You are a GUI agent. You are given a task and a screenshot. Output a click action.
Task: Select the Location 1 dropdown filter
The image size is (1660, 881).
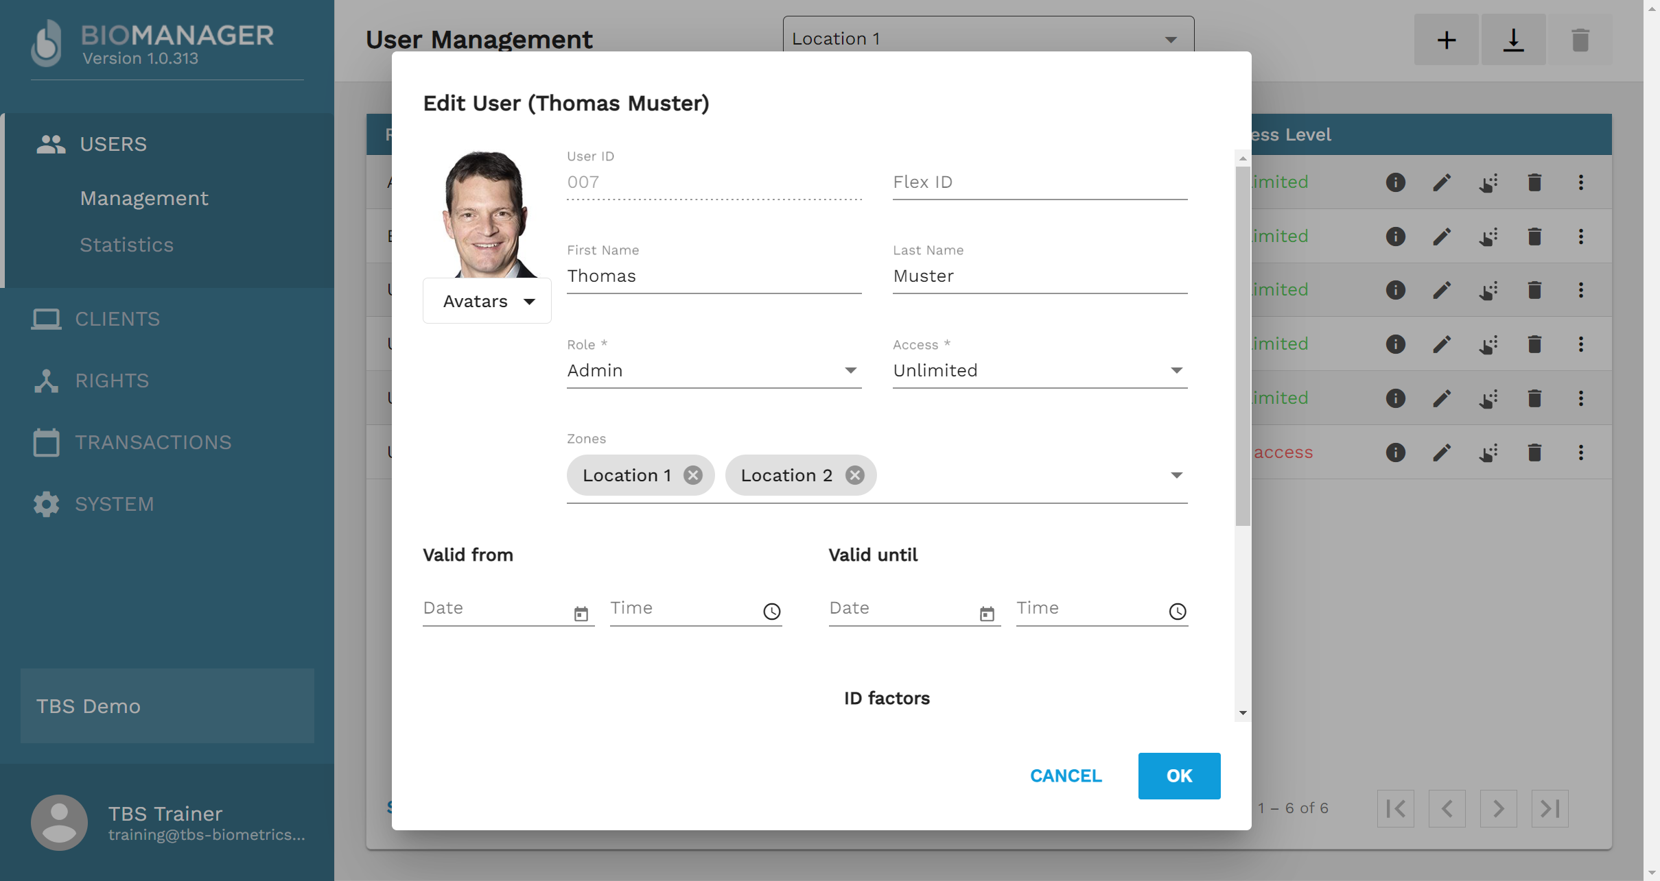pos(985,38)
